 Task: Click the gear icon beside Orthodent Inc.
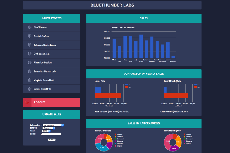coord(29,54)
